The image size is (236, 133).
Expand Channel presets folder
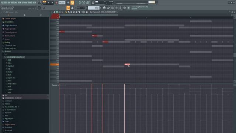point(11,32)
